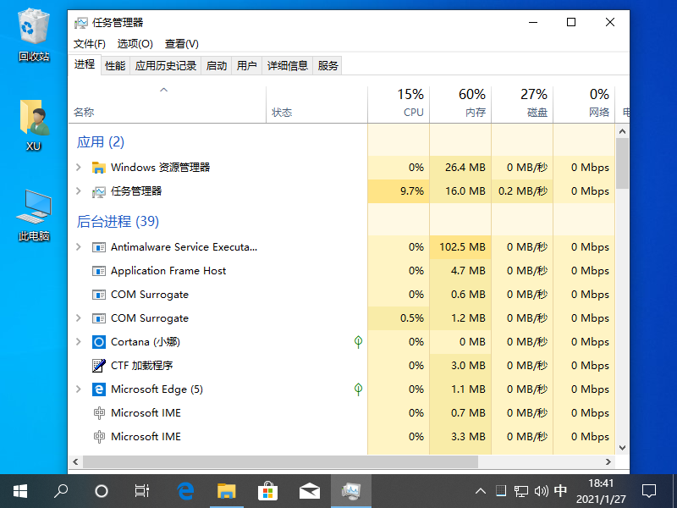The height and width of the screenshot is (508, 677).
Task: Switch to the 性能 tab
Action: click(x=115, y=66)
